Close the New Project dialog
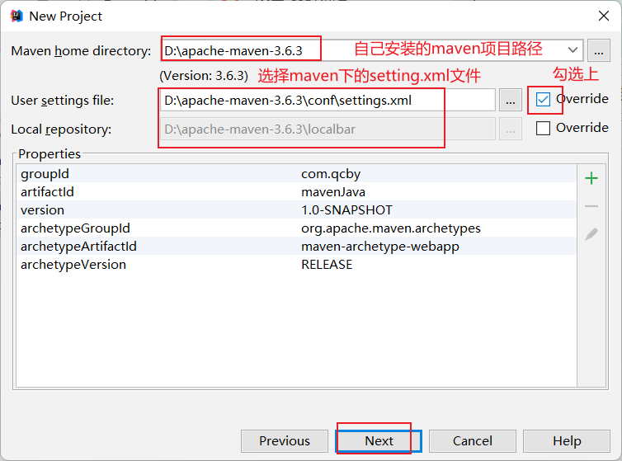Screen dimensions: 622x461 pos(604,16)
